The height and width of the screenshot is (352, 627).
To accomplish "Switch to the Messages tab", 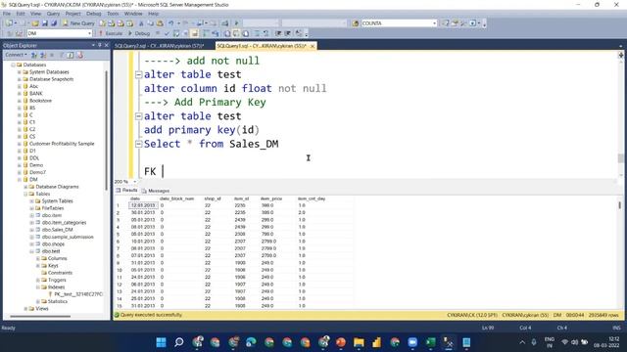I will click(156, 191).
